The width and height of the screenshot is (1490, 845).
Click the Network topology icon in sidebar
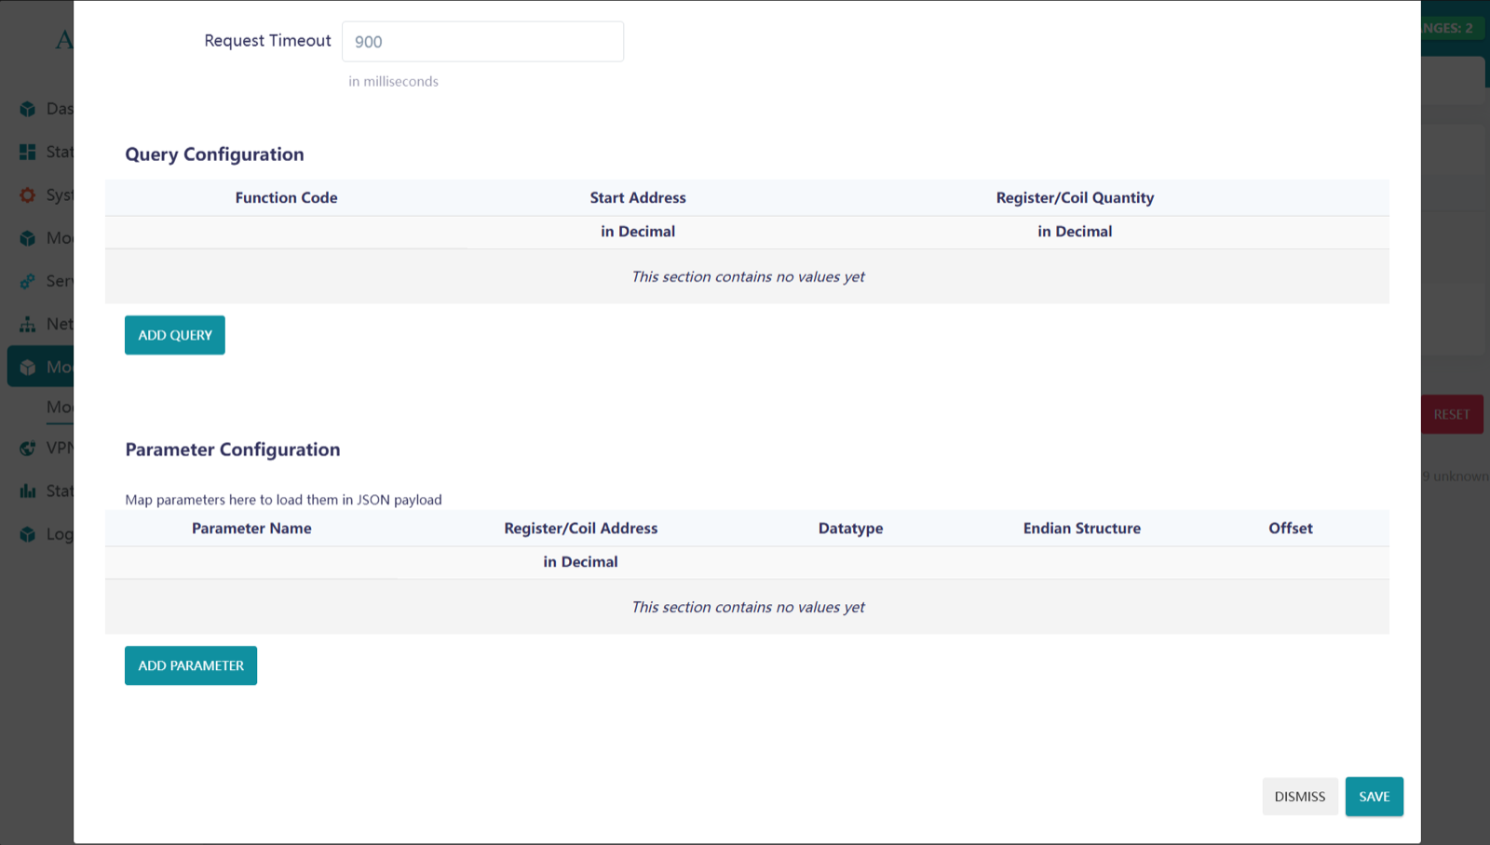click(x=28, y=324)
